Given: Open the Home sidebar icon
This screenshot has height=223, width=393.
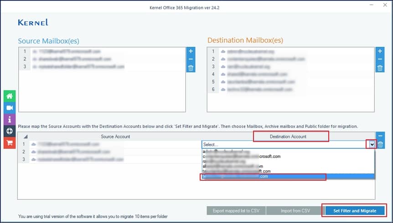Looking at the screenshot, I should pyautogui.click(x=10, y=96).
